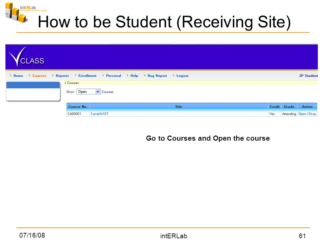326x244 pixels.
Task: Click the arrow icon beside Enrollment
Action: 75,76
